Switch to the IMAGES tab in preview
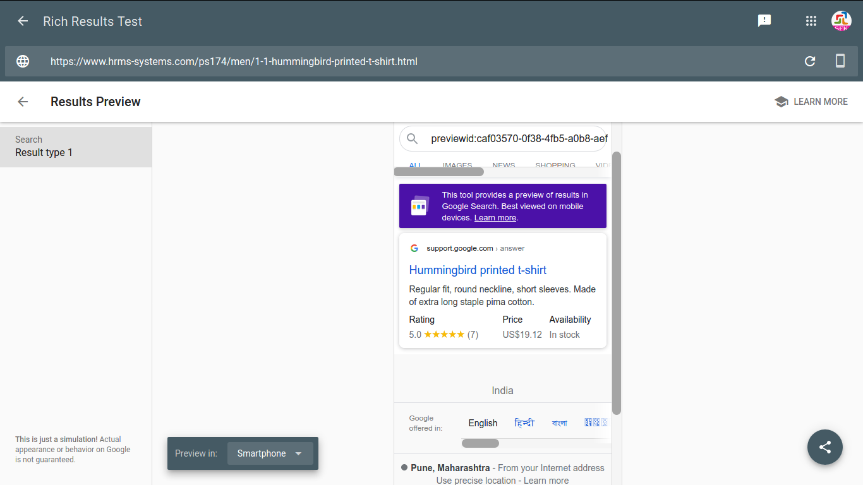The height and width of the screenshot is (485, 863). 457,165
